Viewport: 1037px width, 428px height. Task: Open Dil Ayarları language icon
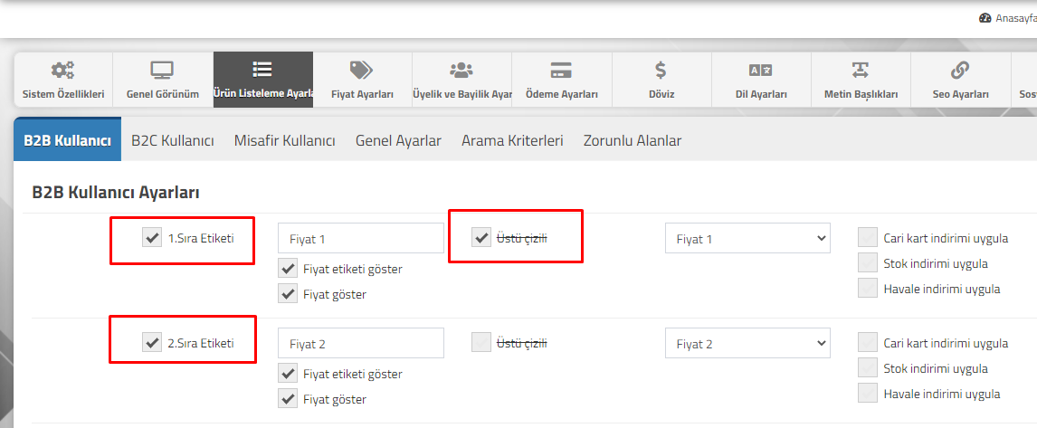(760, 70)
